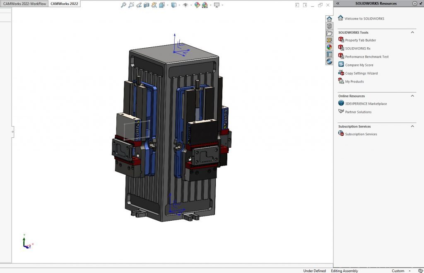424x273 pixels.
Task: Open the View Orientation dropdown arrow
Action: pyautogui.click(x=179, y=5)
